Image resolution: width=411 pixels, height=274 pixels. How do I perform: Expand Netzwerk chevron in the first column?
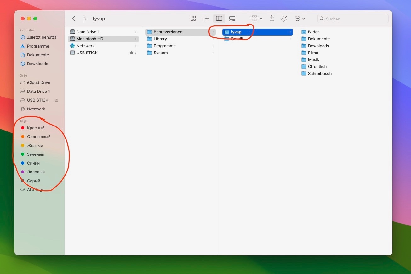click(136, 46)
